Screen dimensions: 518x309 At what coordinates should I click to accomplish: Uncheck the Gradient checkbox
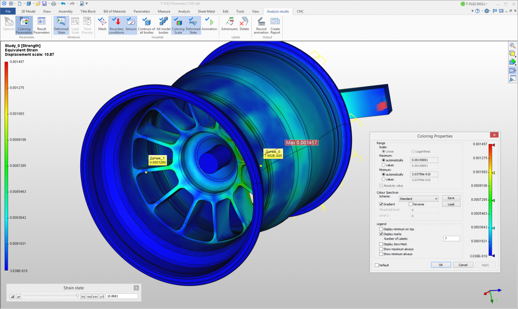[x=381, y=204]
